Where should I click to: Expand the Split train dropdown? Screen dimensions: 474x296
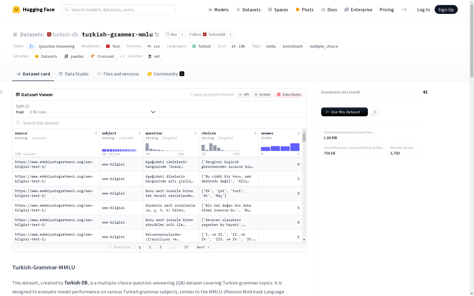(x=86, y=109)
